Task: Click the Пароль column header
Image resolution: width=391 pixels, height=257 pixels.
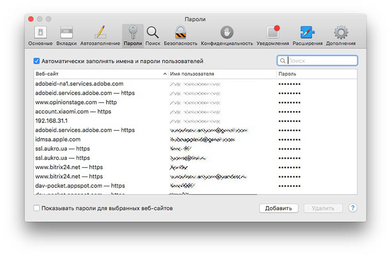Action: pyautogui.click(x=315, y=74)
